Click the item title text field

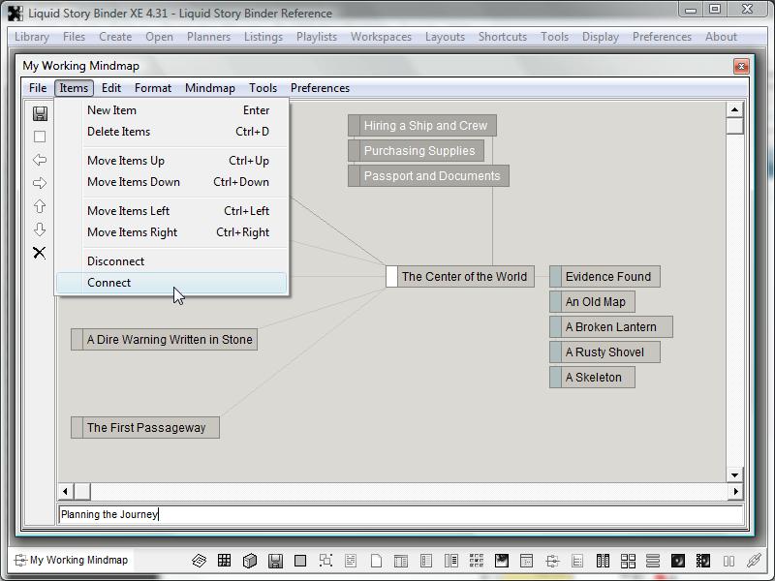click(399, 514)
